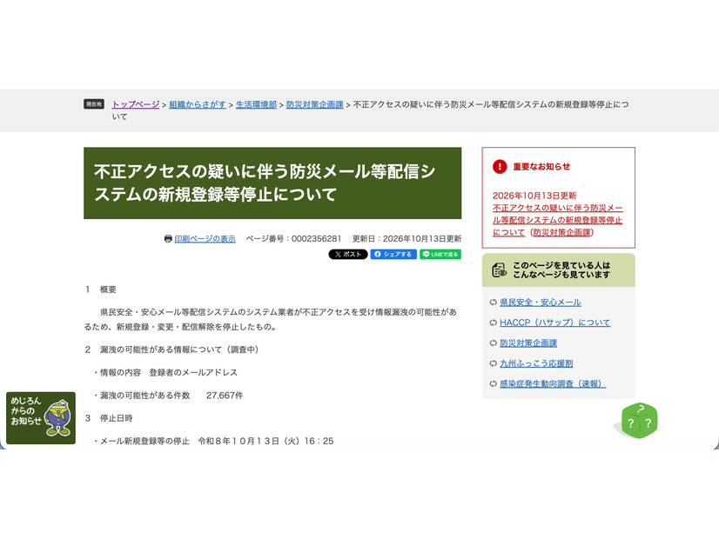Click the 情報の内容 登録者のメールアドレス line

165,372
